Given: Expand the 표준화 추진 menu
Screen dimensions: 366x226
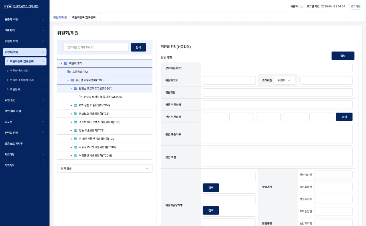Looking at the screenshot, I should pos(25,19).
